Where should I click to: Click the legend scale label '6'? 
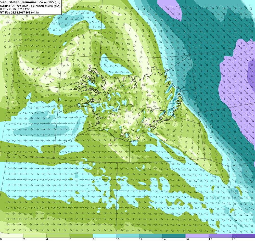[x=70, y=239]
